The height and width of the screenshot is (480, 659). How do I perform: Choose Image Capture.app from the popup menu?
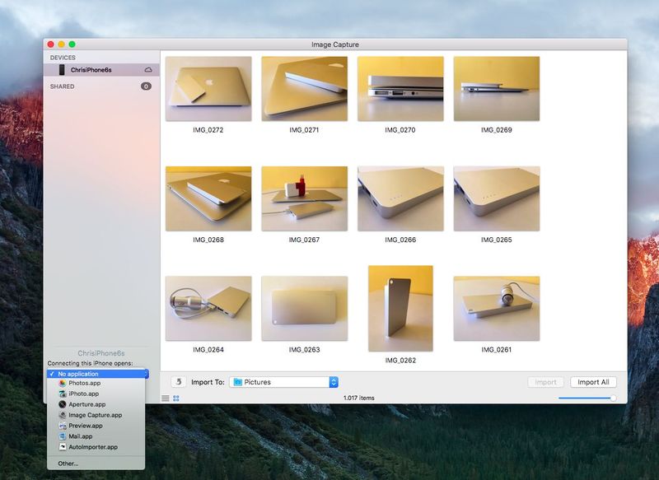(96, 415)
